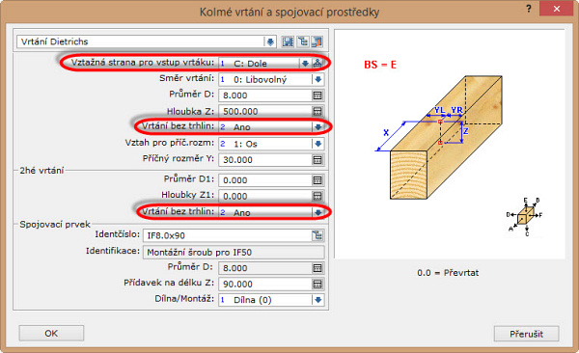Viewport: 579px width, 353px height.
Task: Open the calculator icon for Hloubka Z
Action: [x=317, y=111]
